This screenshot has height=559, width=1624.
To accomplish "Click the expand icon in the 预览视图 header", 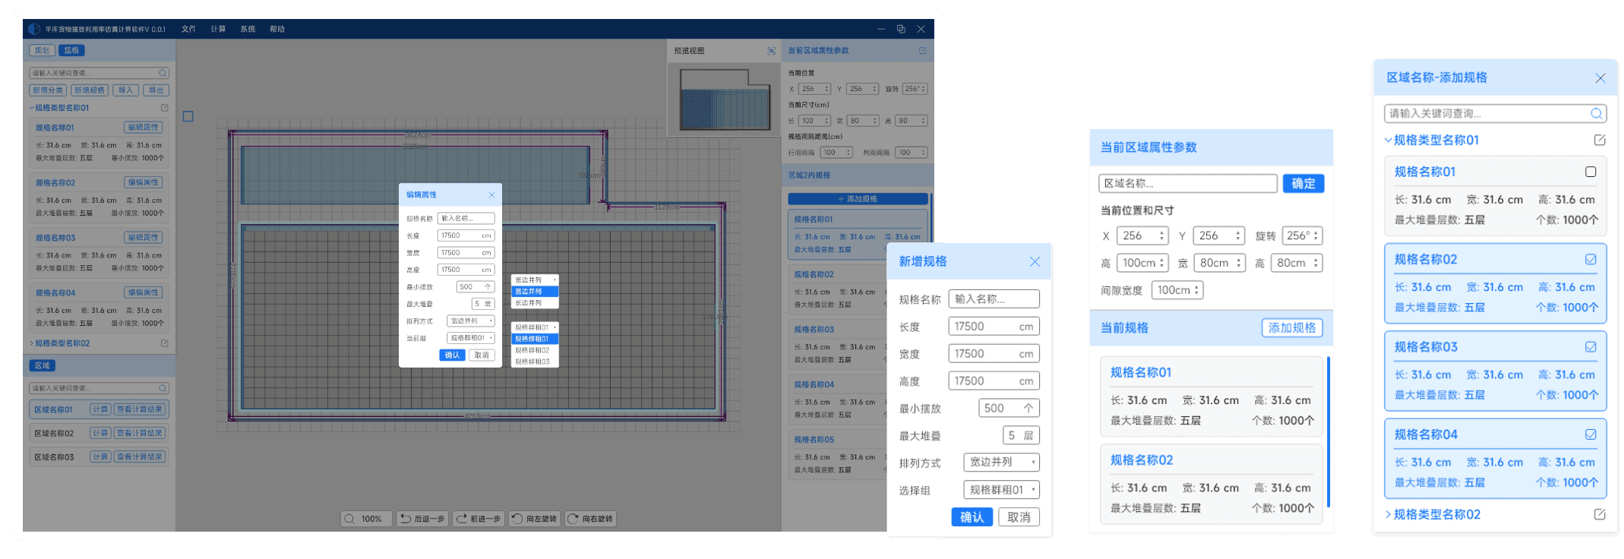I will 771,51.
